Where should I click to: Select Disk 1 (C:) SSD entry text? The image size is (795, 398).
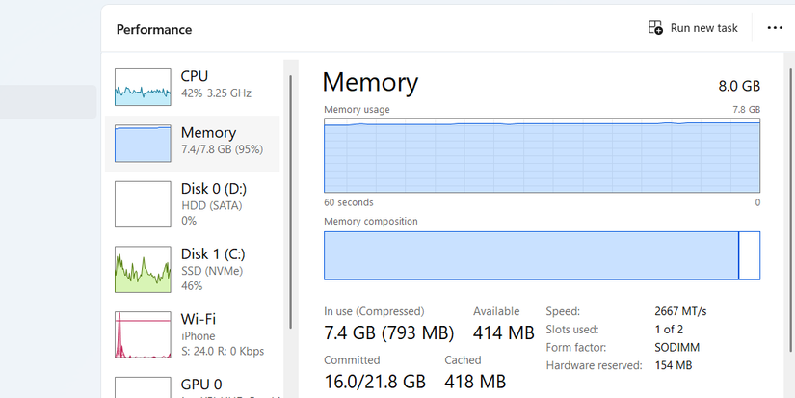[213, 254]
